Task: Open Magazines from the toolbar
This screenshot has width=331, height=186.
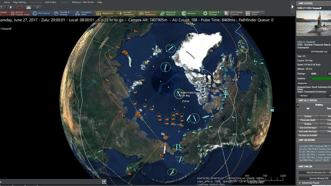Action: pos(105,13)
